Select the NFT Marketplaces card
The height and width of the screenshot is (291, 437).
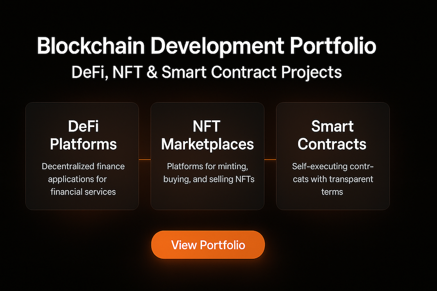tap(207, 155)
